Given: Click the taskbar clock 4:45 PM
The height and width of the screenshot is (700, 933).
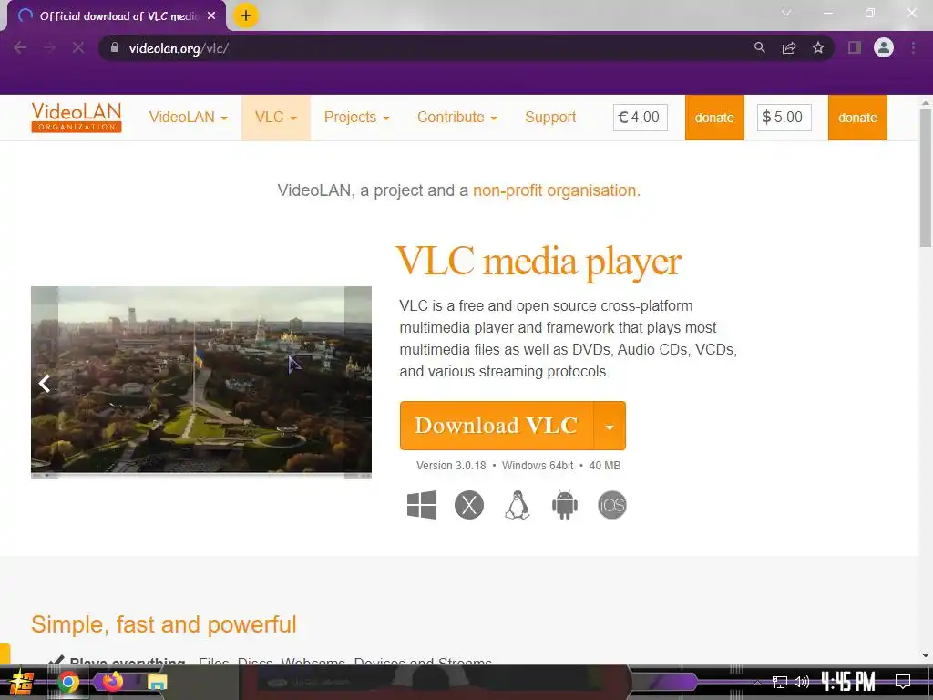Looking at the screenshot, I should point(848,681).
